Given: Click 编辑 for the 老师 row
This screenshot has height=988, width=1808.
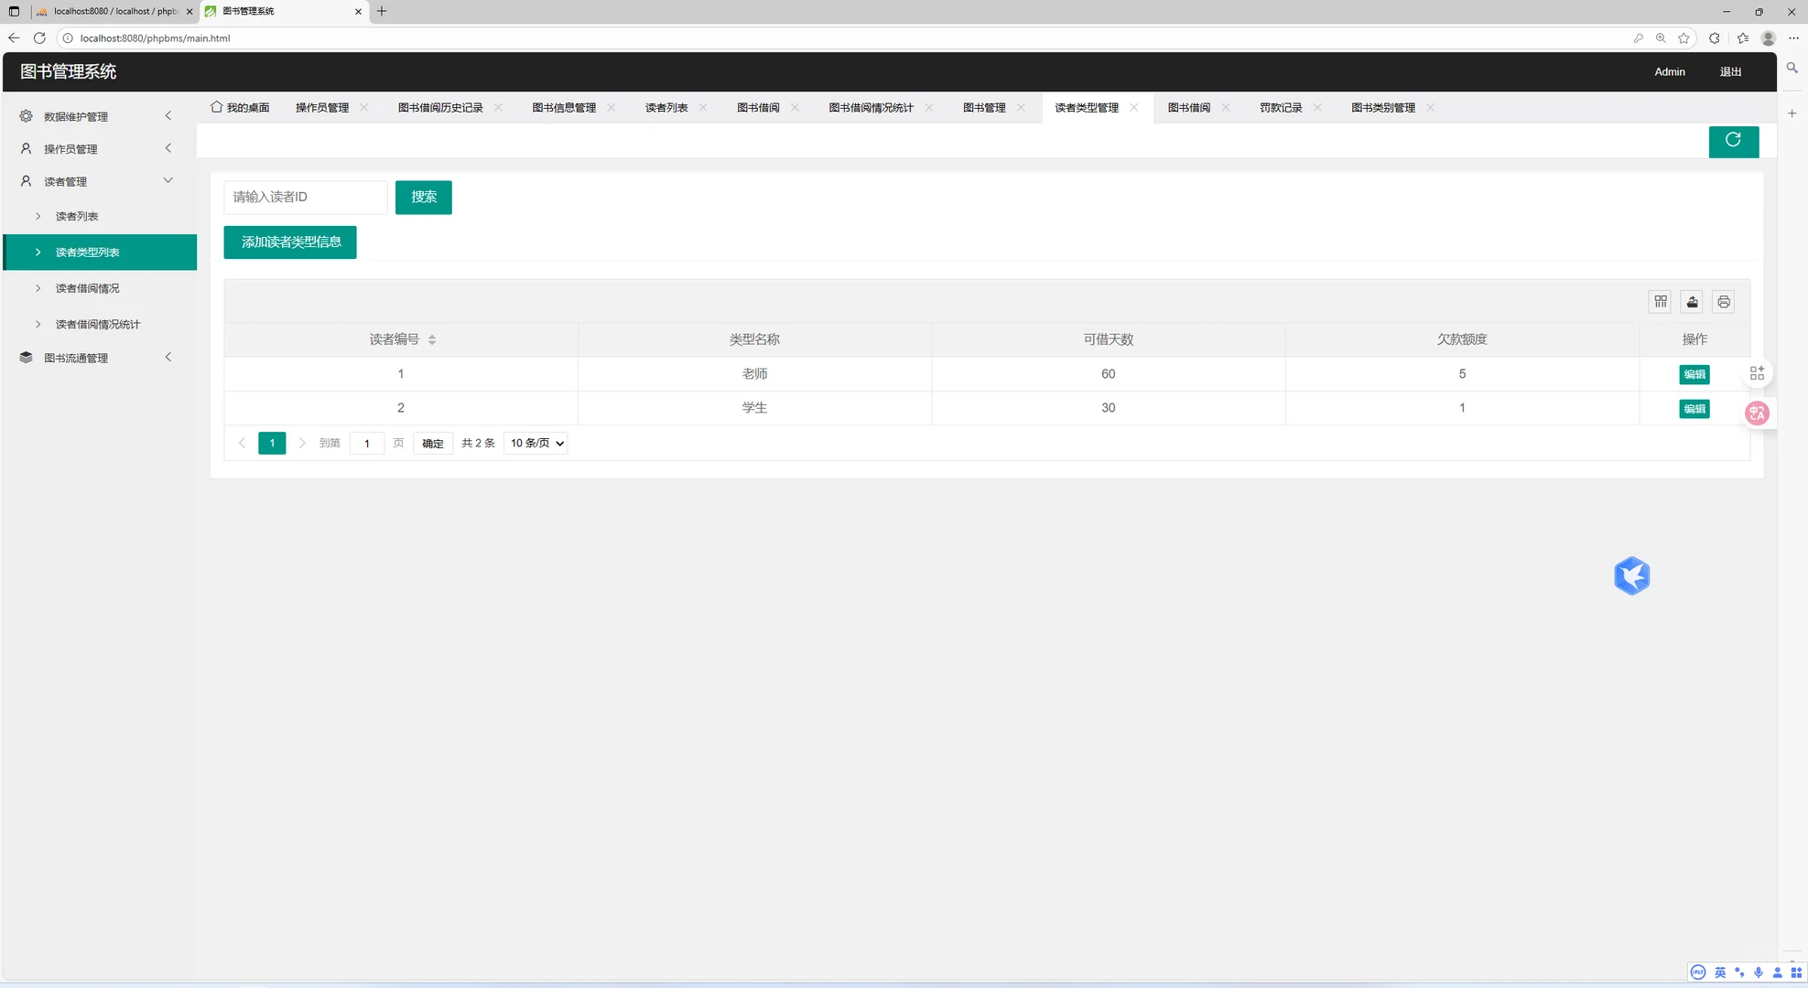Looking at the screenshot, I should click(1694, 374).
